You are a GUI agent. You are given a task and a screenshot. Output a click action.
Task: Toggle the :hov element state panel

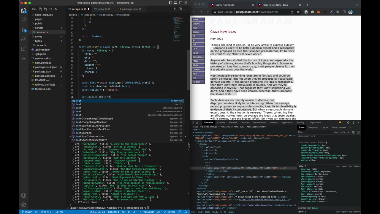tap(336, 132)
